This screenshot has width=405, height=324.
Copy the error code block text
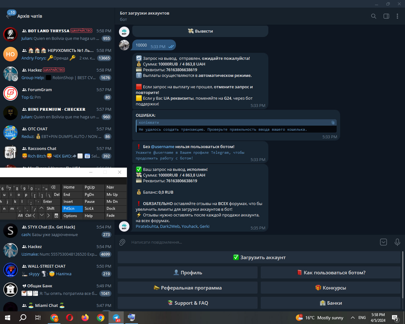point(333,122)
